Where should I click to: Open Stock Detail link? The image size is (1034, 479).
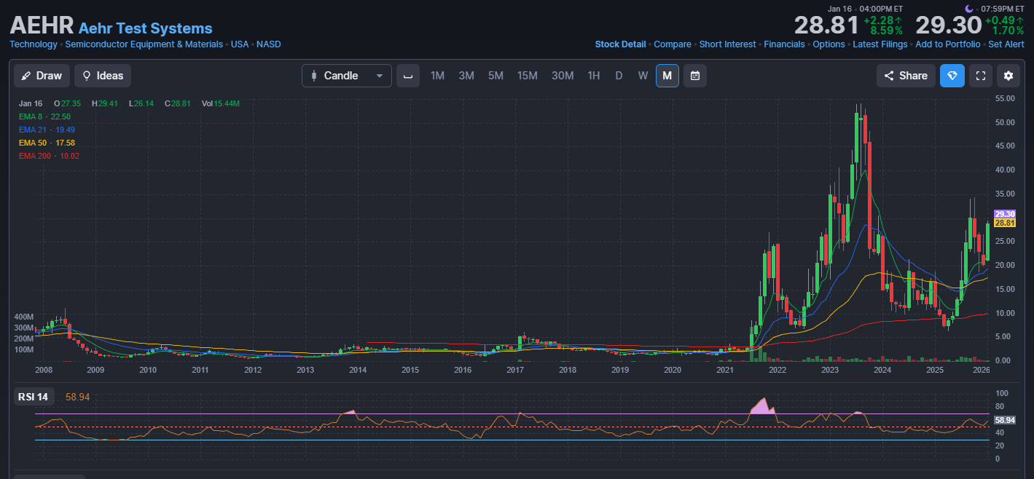click(620, 44)
